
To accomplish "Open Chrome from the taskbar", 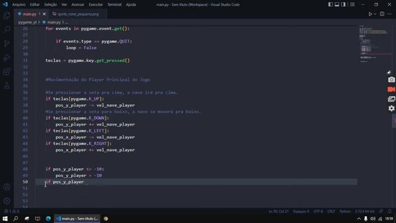I will 106,219.
